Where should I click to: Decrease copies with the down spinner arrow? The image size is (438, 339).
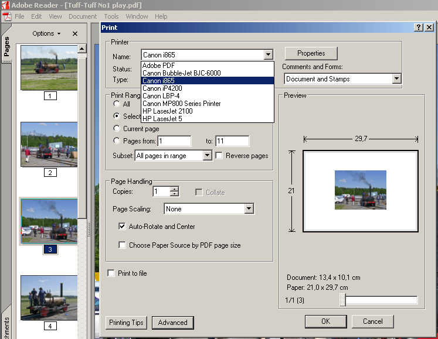coord(174,194)
